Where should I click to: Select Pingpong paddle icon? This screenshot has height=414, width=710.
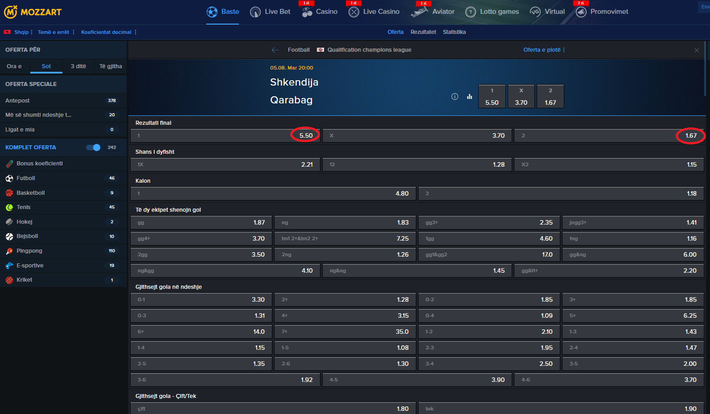click(9, 251)
